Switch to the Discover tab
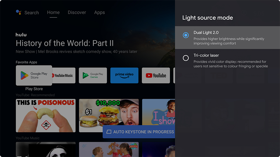 77,13
